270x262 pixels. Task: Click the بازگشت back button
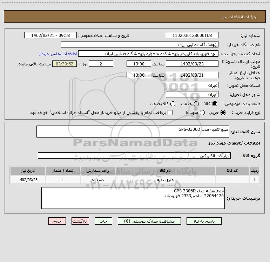click(x=80, y=221)
